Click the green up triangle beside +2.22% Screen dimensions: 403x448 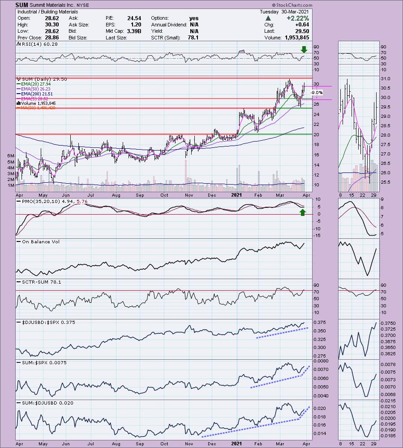click(268, 18)
